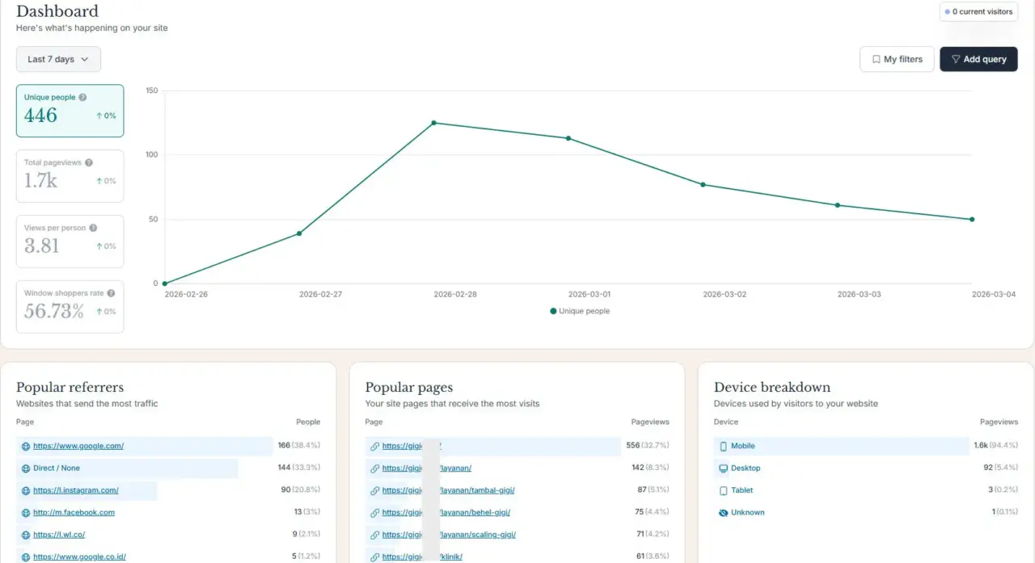The height and width of the screenshot is (563, 1035).
Task: Click the desktop monitor icon next to Desktop
Action: point(723,468)
